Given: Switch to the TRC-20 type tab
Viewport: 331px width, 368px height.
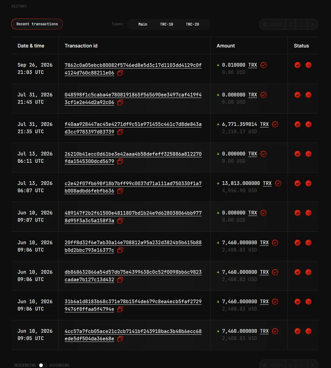Looking at the screenshot, I should (193, 24).
